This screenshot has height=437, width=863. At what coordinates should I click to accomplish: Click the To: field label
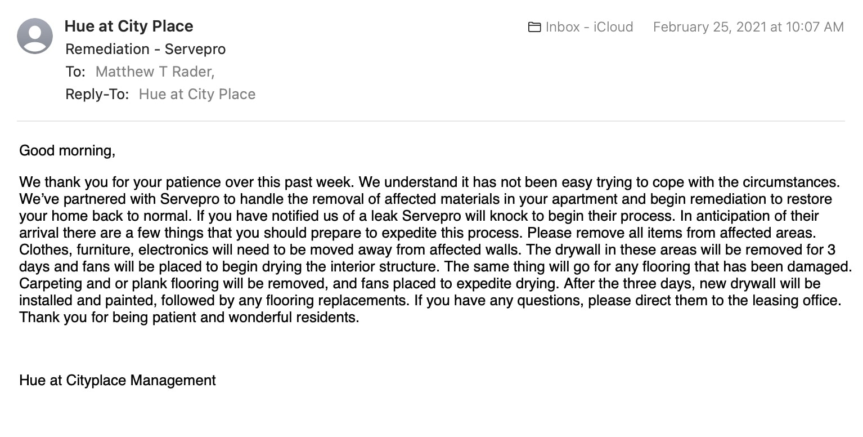[x=75, y=72]
